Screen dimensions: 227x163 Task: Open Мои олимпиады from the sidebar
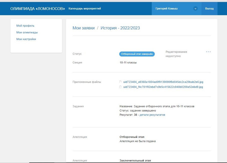[27, 32]
